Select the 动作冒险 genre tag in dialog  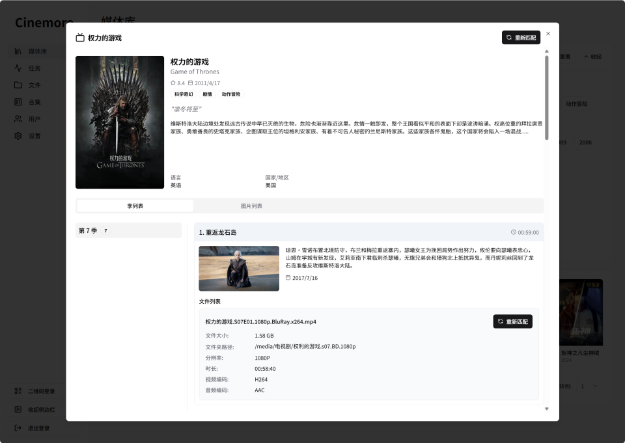(x=230, y=94)
